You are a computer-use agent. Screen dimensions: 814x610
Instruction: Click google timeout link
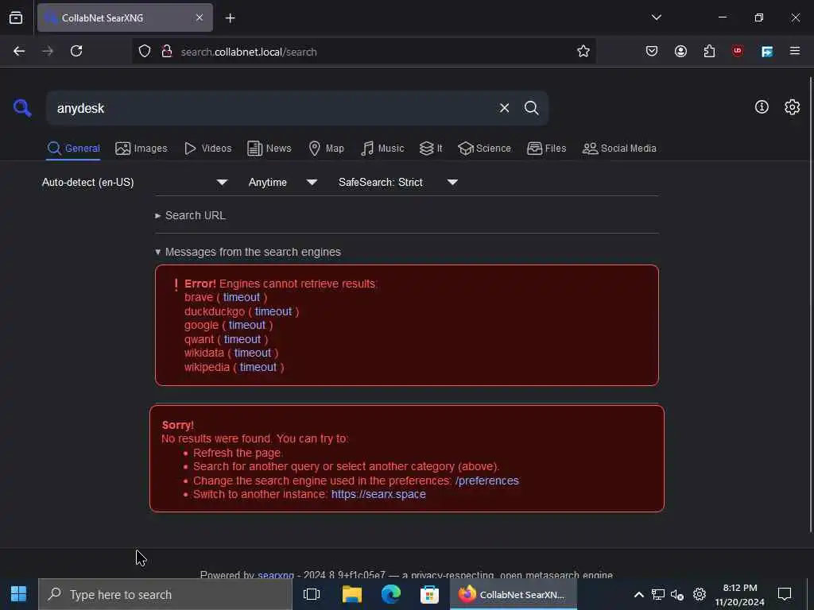(247, 325)
